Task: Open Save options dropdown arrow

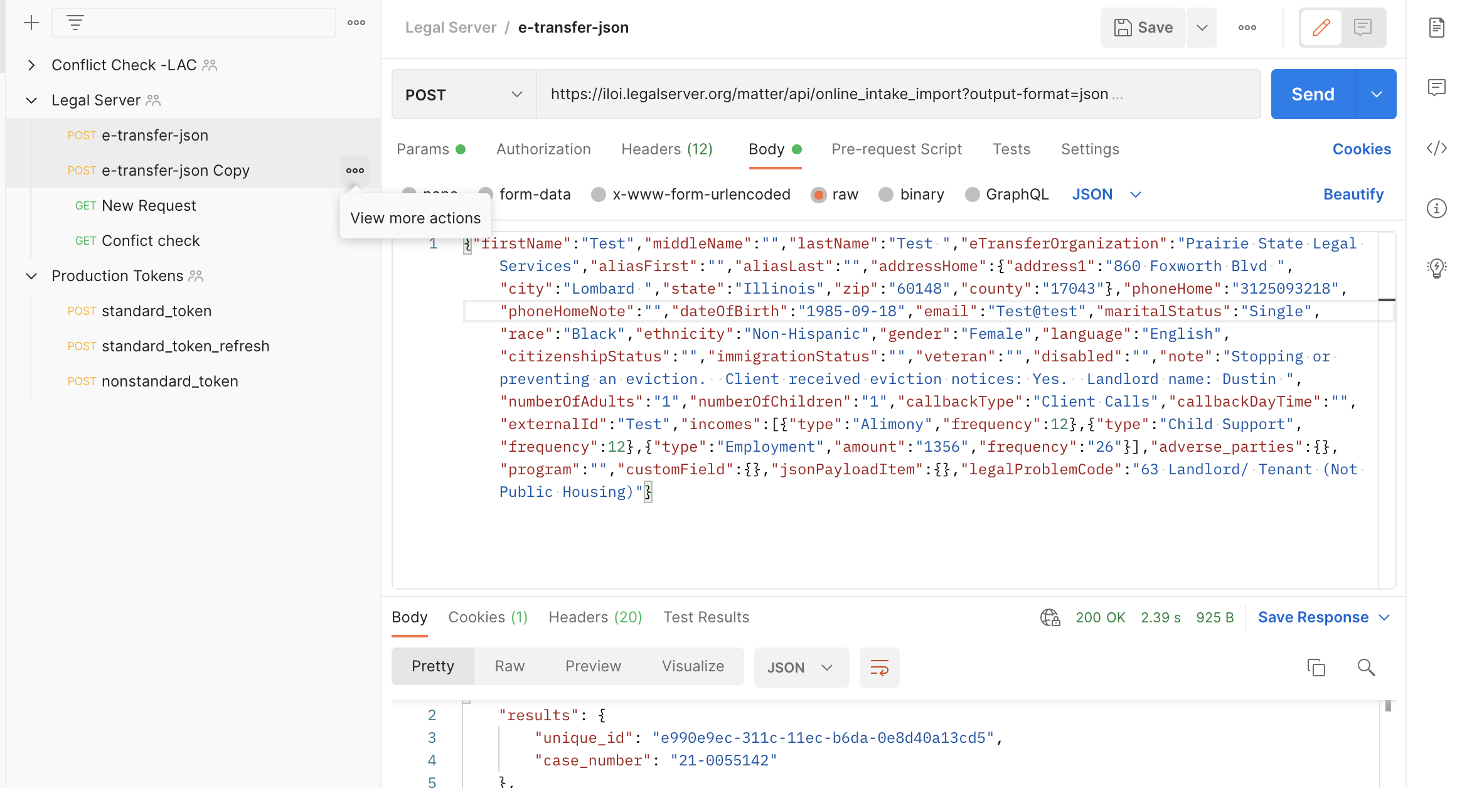Action: click(1202, 28)
